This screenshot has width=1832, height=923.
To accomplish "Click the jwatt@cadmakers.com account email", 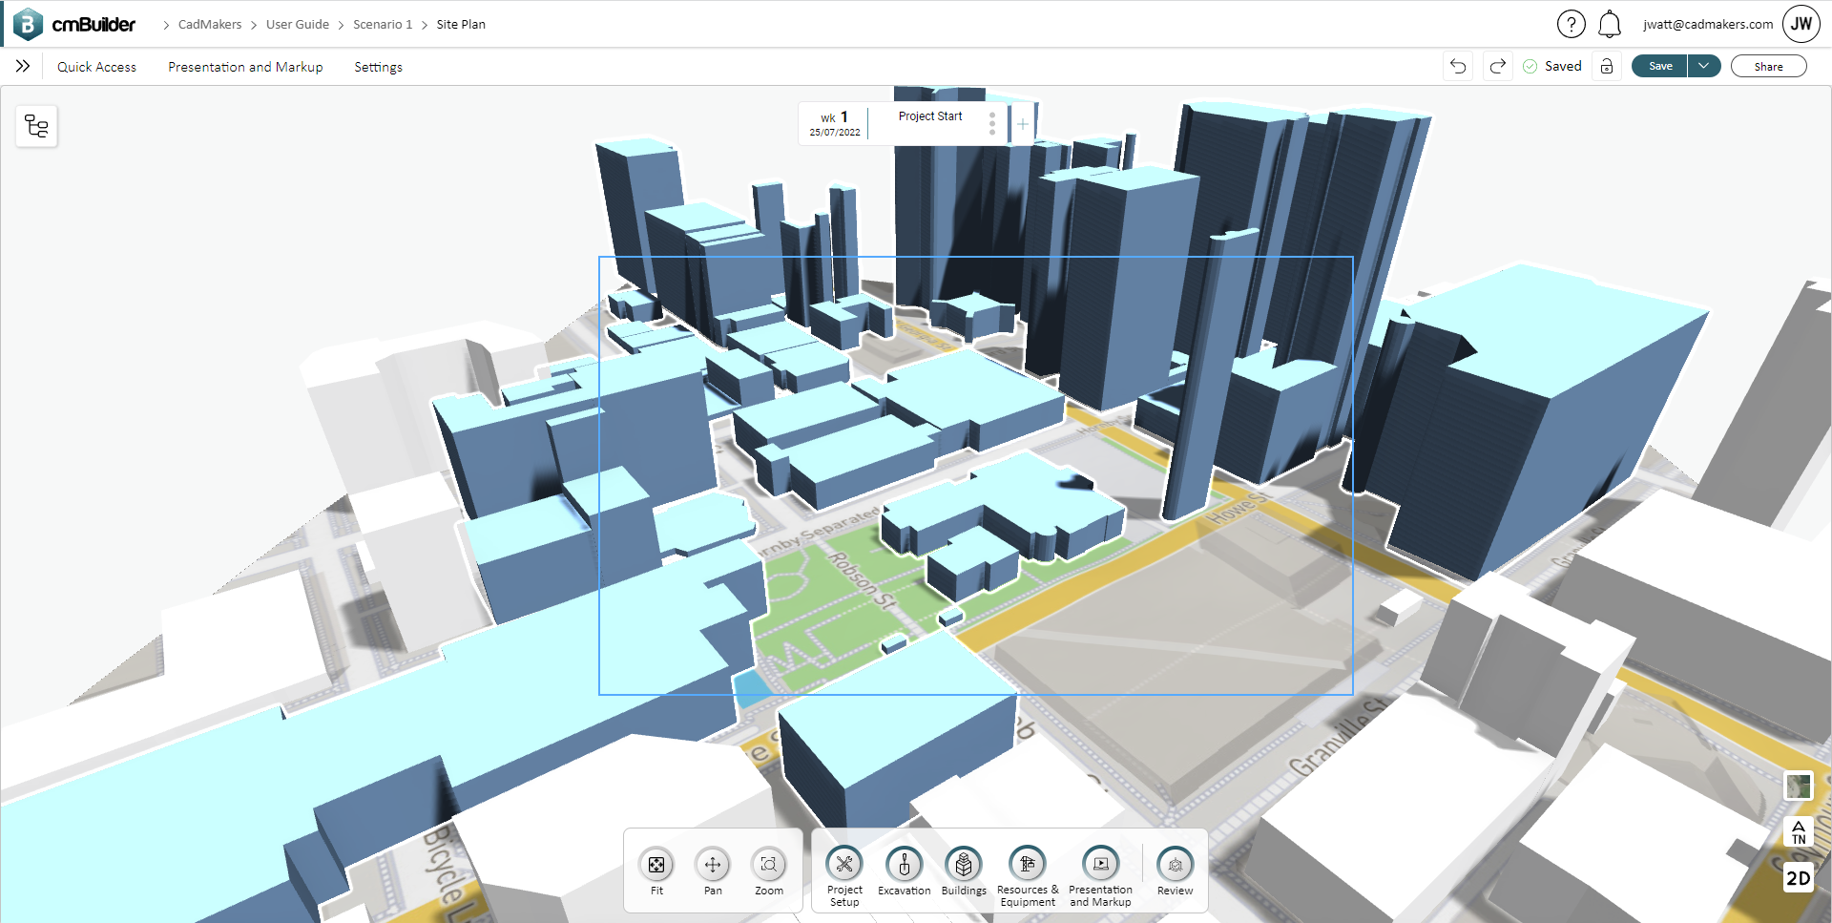I will click(1708, 25).
